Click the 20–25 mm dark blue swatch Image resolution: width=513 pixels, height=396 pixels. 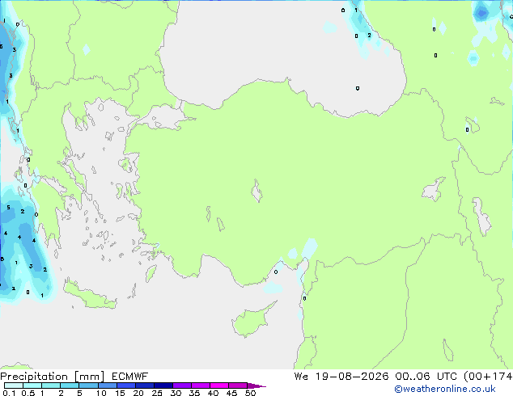click(x=144, y=385)
